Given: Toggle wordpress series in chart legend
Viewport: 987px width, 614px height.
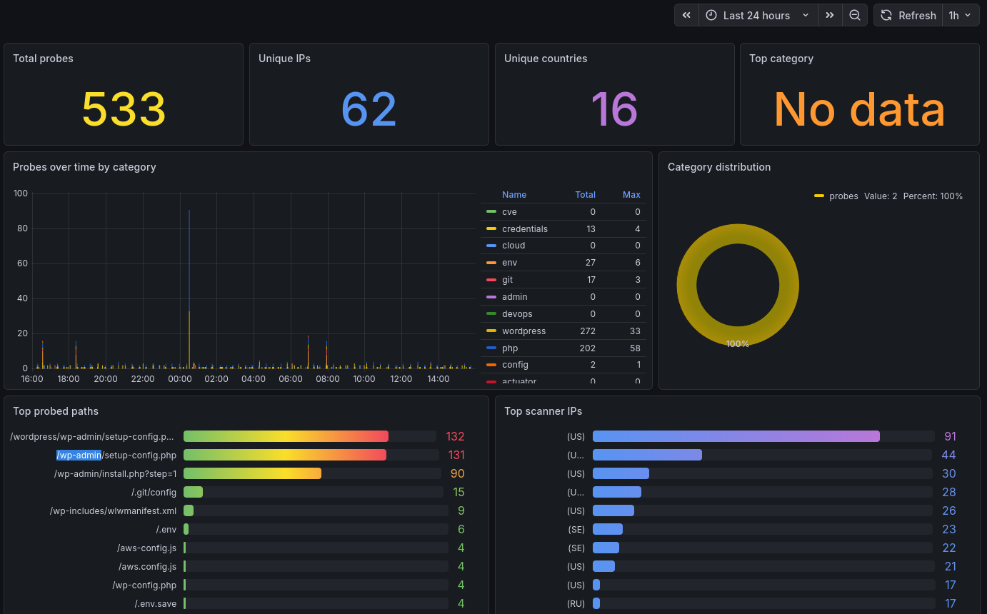Looking at the screenshot, I should point(523,331).
